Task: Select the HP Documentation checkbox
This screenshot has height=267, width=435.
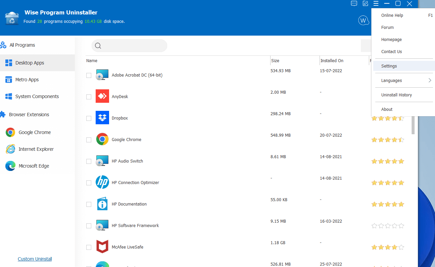Action: point(89,204)
